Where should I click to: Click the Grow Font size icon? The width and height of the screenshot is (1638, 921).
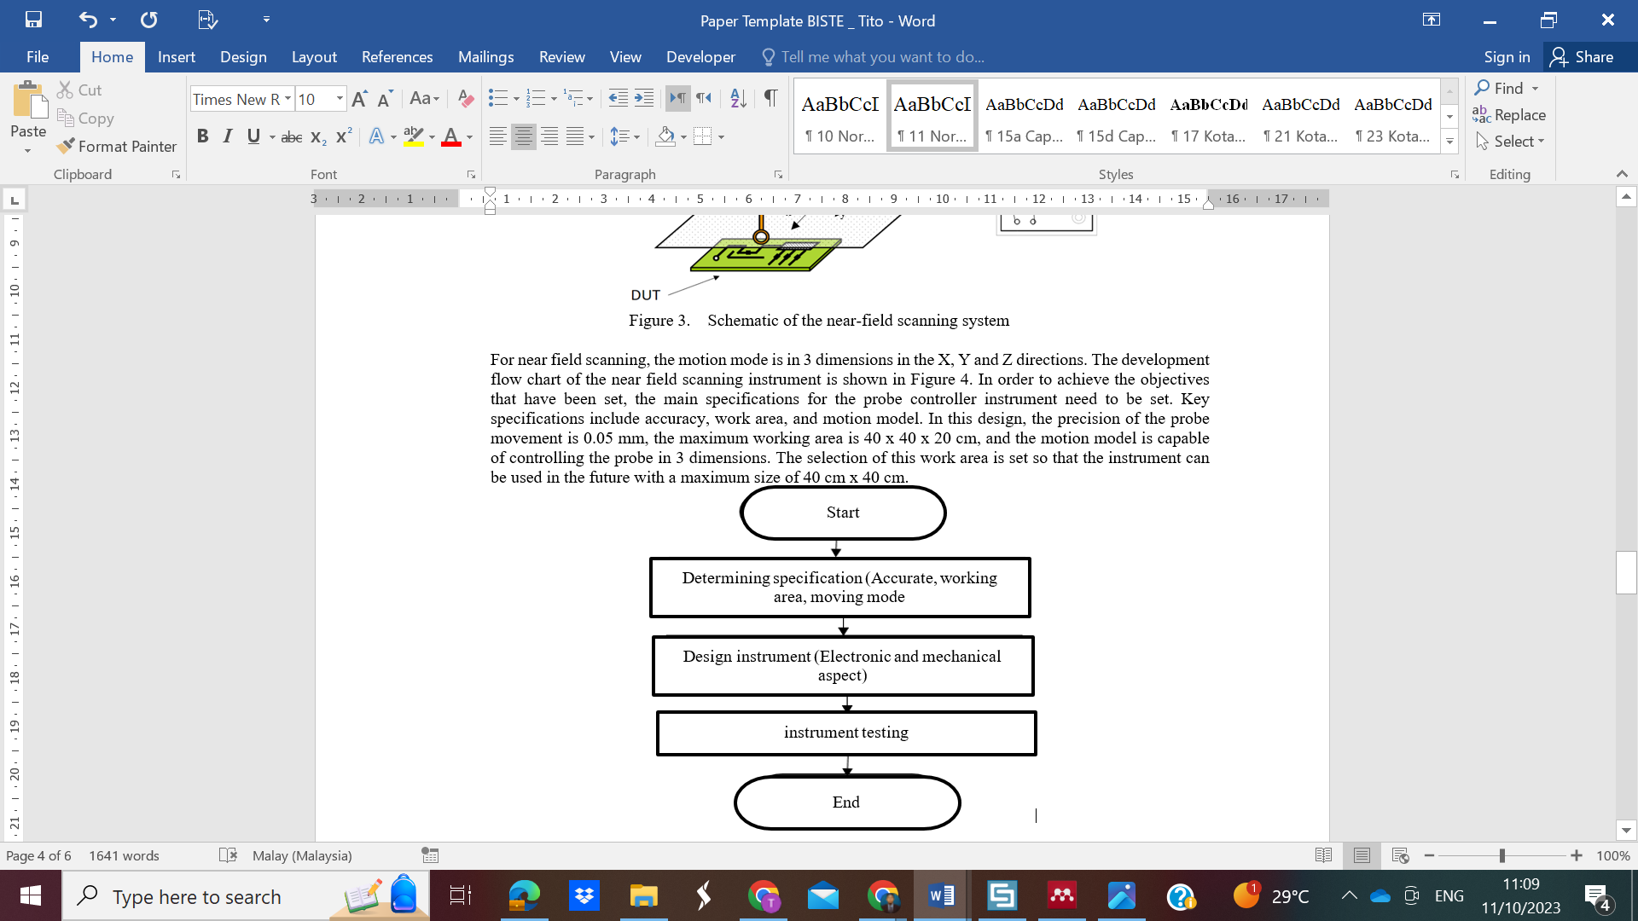(x=359, y=99)
